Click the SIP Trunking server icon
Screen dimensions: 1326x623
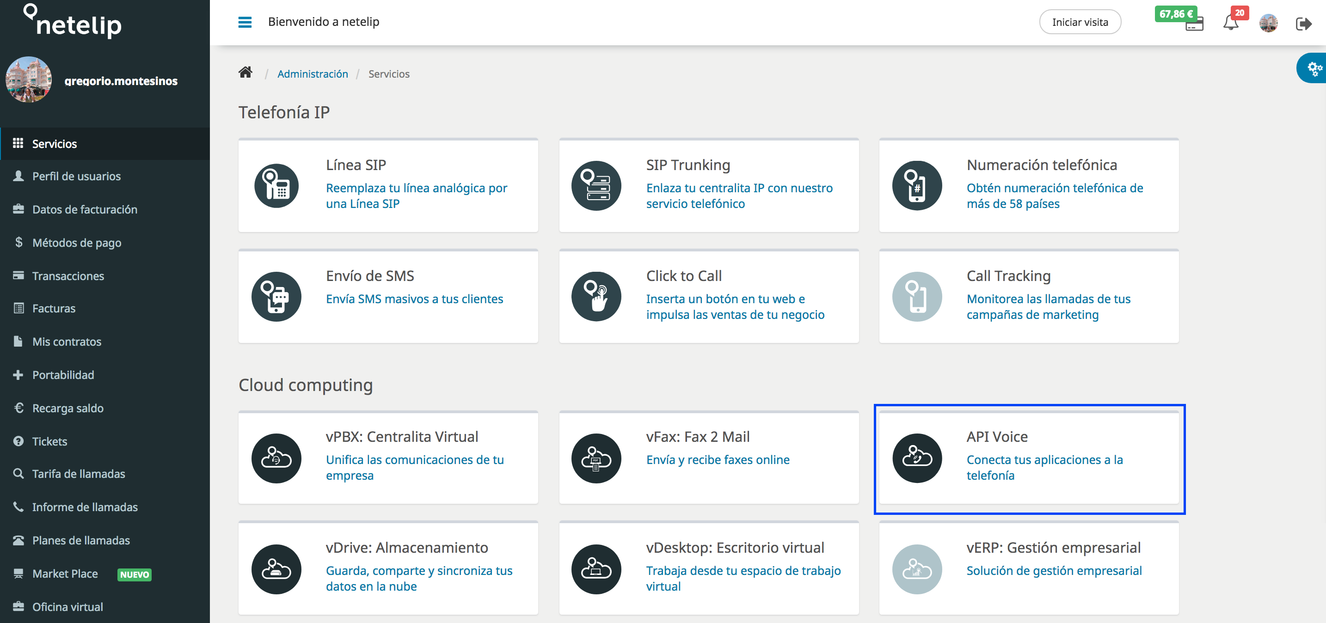pyautogui.click(x=596, y=186)
